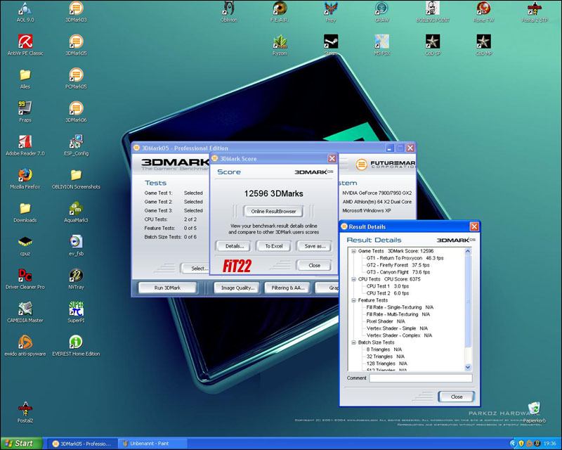This screenshot has width=562, height=450.
Task: Open the F.E.A.R. game shortcut
Action: [280, 12]
